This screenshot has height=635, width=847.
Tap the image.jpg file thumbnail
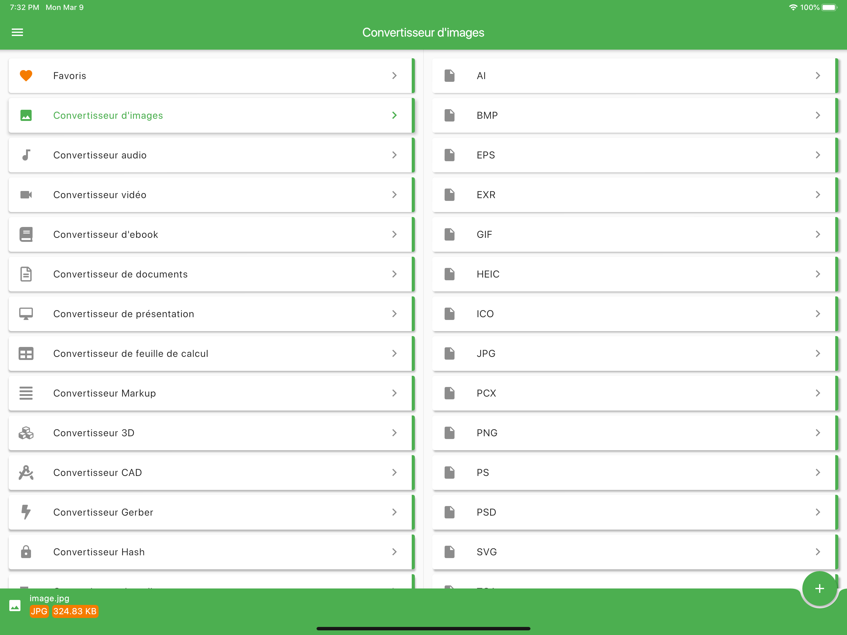coord(15,606)
